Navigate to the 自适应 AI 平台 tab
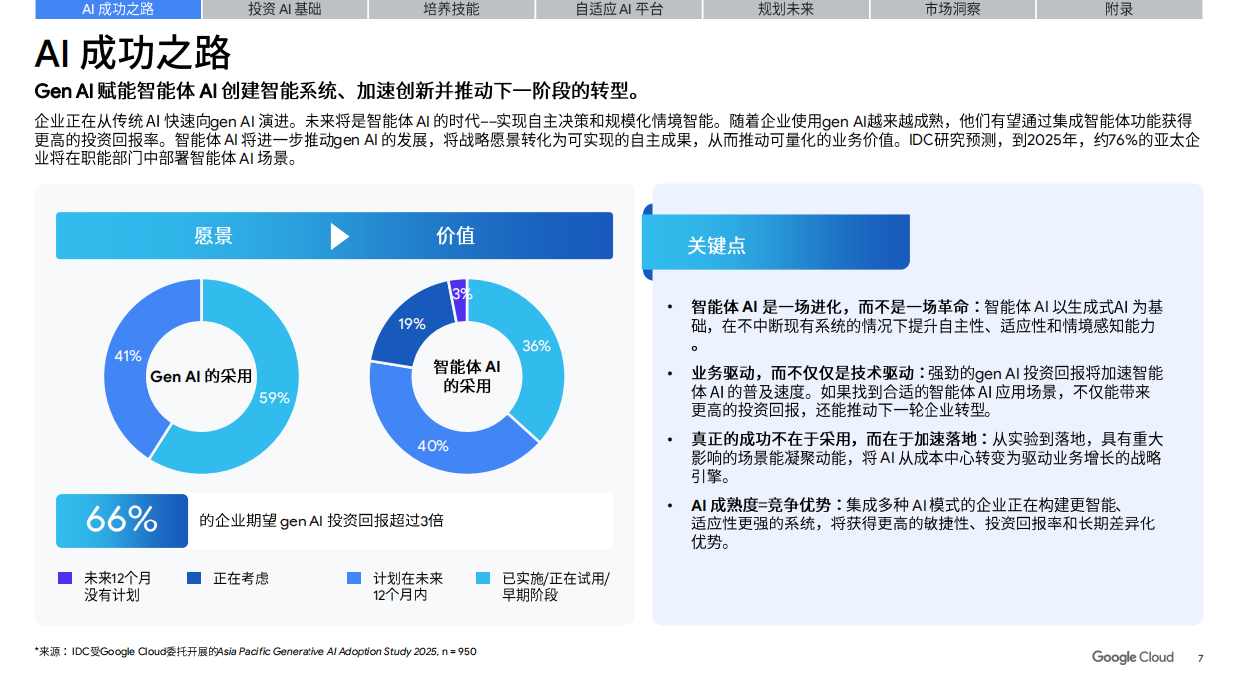This screenshot has width=1238, height=695. tap(620, 9)
